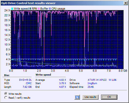Click the elapsed time value 25:46

[90, 87]
